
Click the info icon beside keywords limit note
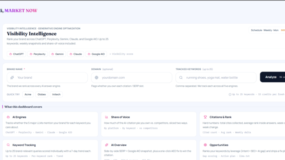tap(230, 95)
